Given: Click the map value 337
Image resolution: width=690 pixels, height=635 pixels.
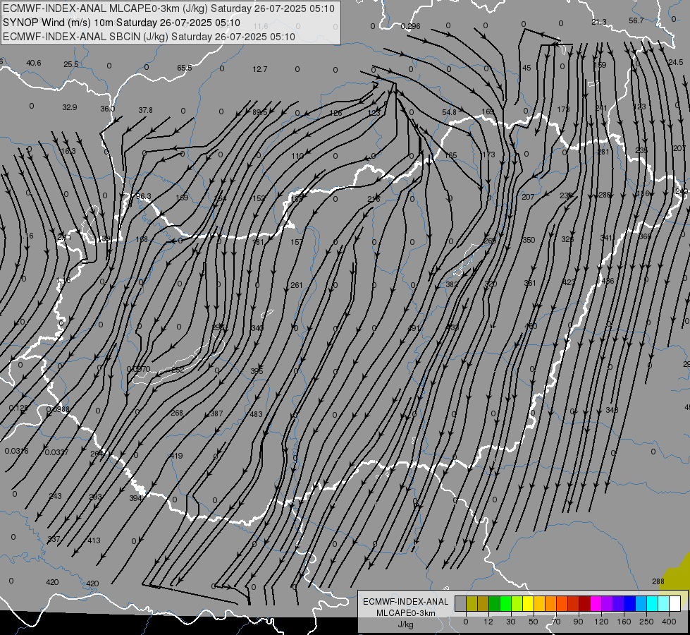Looking at the screenshot, I should pos(54,539).
